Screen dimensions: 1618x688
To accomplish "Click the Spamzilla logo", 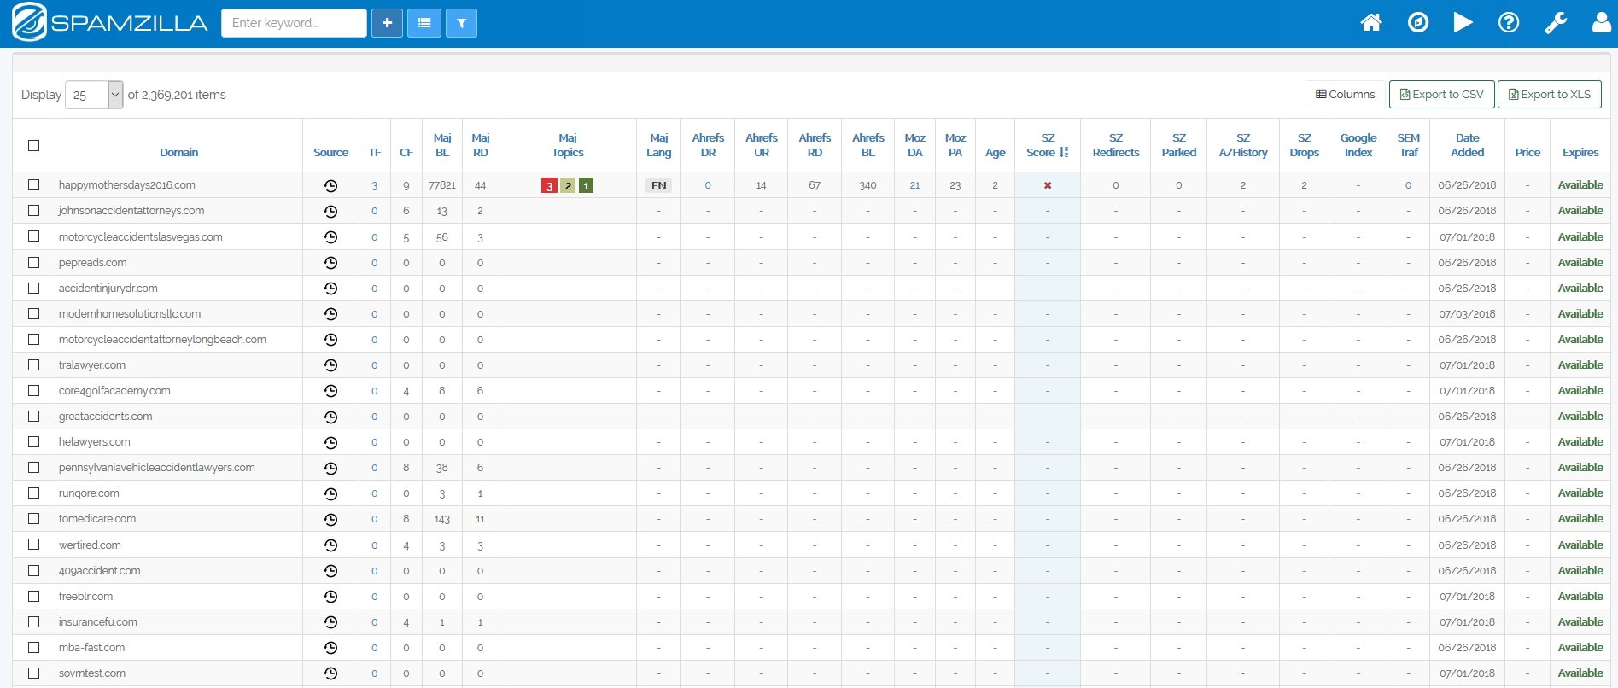I will (x=109, y=22).
